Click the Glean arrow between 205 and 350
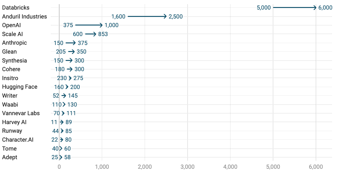The height and width of the screenshot is (178, 339). point(71,52)
